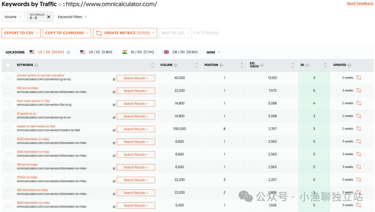Open the '300km to miles' keyword link
Image resolution: width=375 pixels, height=212 pixels.
(27, 177)
